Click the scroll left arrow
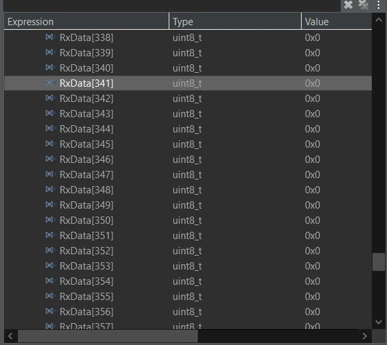This screenshot has height=345, width=387. coord(11,336)
